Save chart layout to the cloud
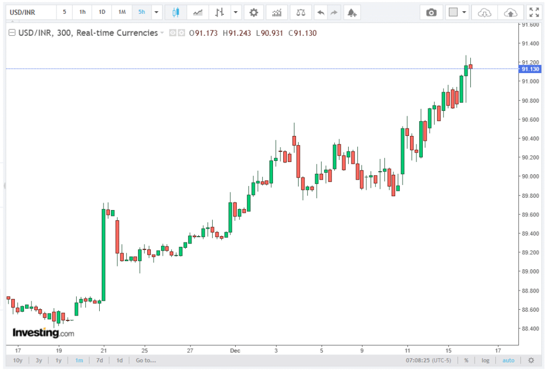 click(510, 12)
